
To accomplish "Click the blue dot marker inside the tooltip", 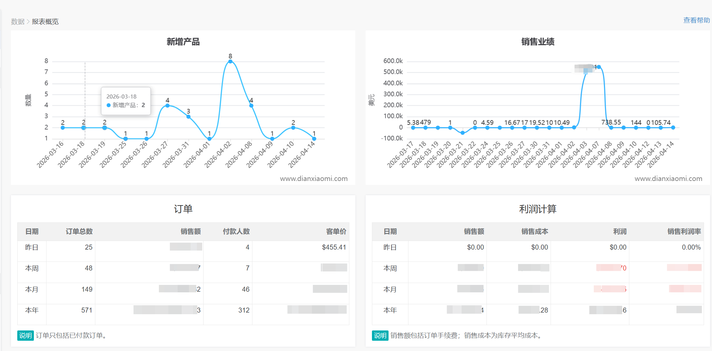I will pyautogui.click(x=109, y=105).
